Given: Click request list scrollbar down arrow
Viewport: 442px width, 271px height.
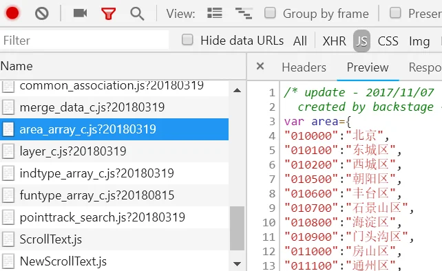Looking at the screenshot, I should pos(237,264).
